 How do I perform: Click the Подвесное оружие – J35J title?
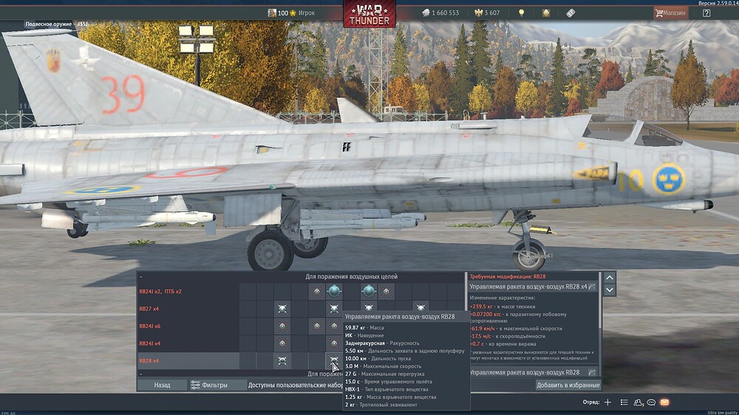pos(57,24)
